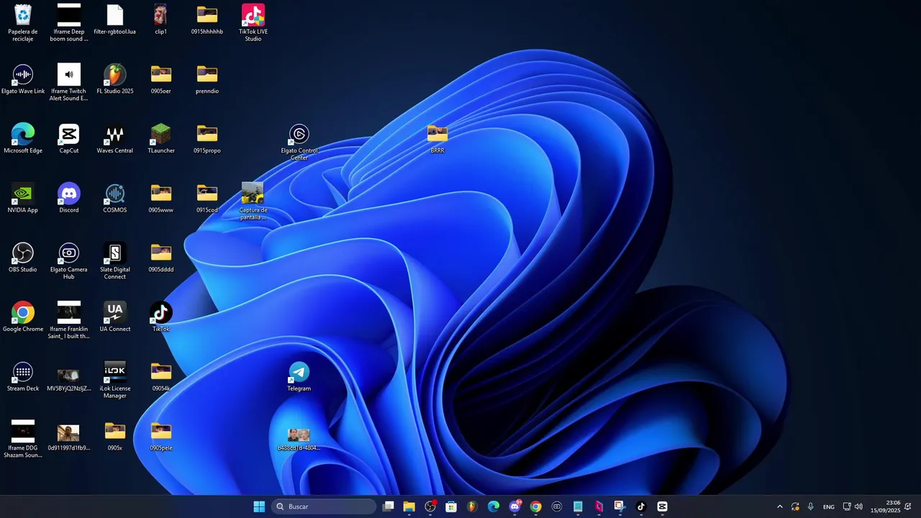Expand hidden system tray icons
921x518 pixels.
(x=779, y=506)
